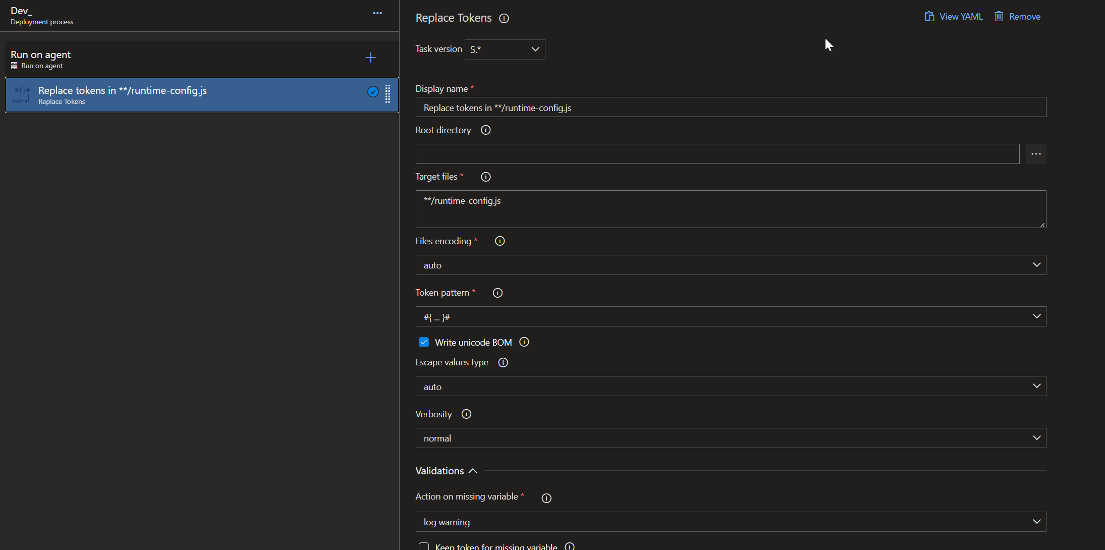The width and height of the screenshot is (1105, 550).
Task: Check Keep token for missing variable
Action: pos(424,546)
